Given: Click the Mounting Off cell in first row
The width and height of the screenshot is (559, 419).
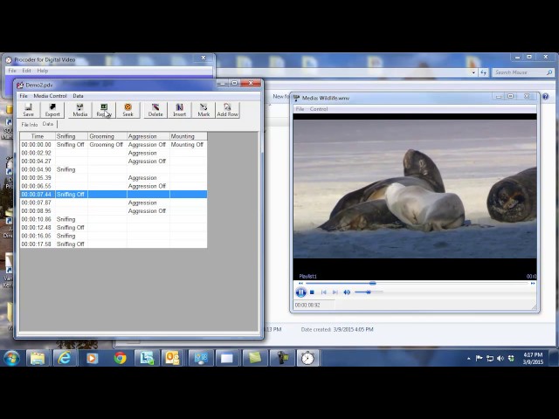Looking at the screenshot, I should 189,145.
